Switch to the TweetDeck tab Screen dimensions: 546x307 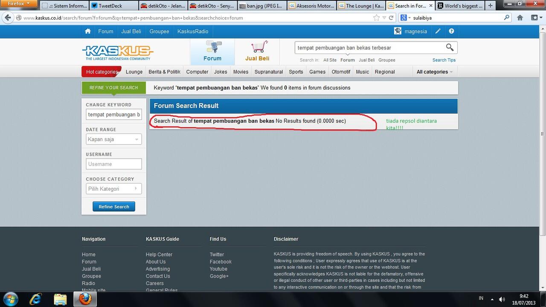point(114,6)
